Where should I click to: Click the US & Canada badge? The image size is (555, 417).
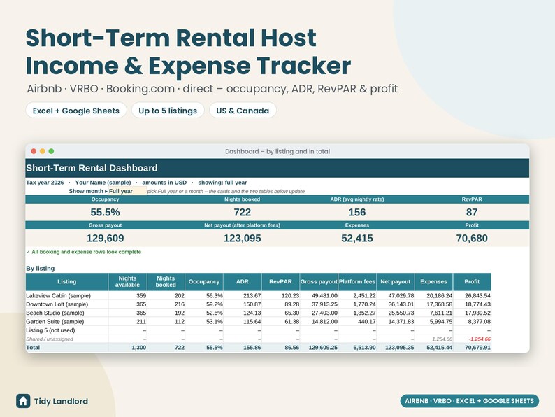243,111
